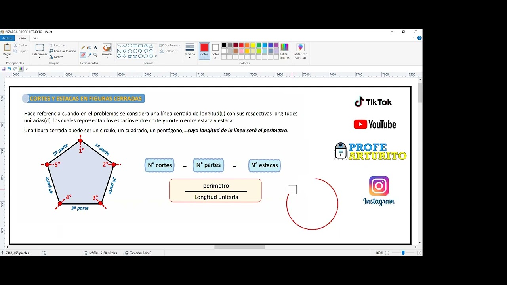The width and height of the screenshot is (507, 285).
Task: Select the Text tool
Action: click(x=95, y=47)
